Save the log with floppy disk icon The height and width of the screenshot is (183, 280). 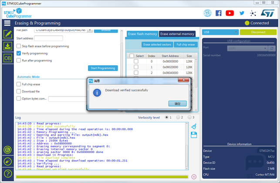194,135
